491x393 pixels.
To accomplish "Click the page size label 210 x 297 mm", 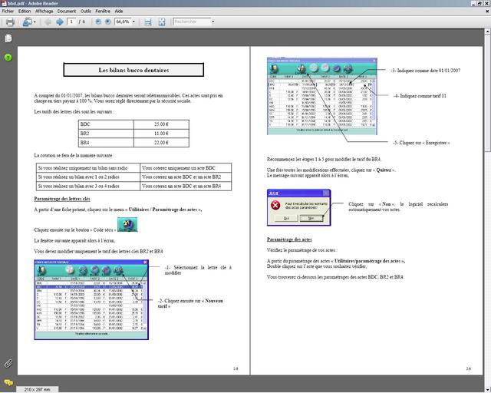I will (38, 390).
